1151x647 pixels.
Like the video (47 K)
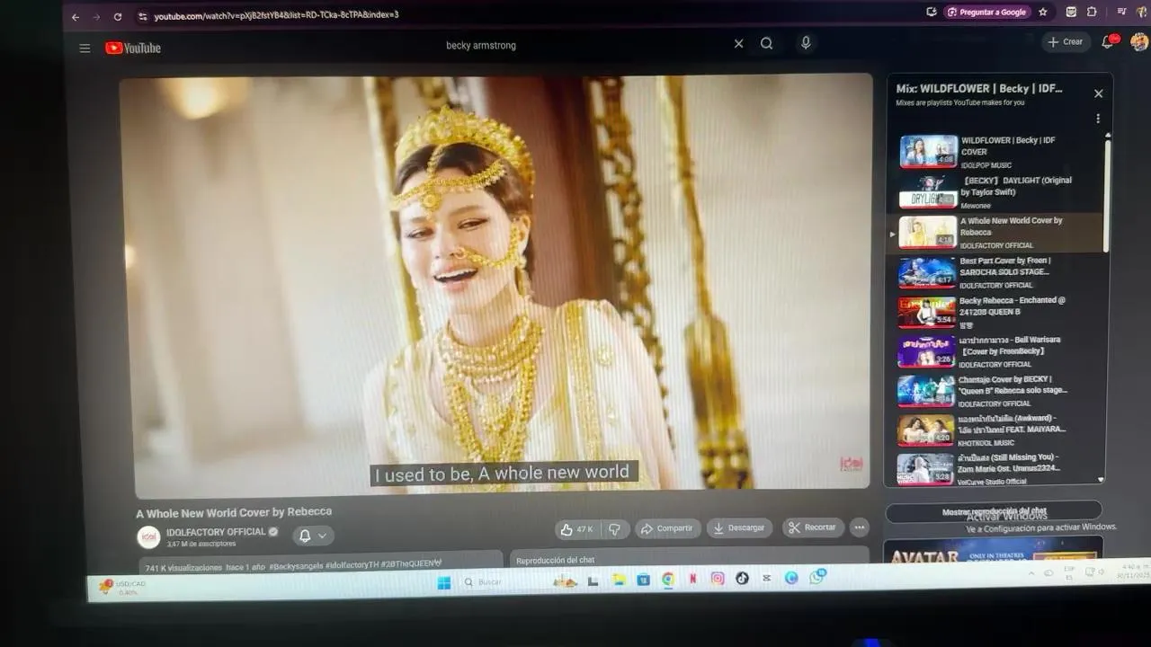tap(576, 529)
